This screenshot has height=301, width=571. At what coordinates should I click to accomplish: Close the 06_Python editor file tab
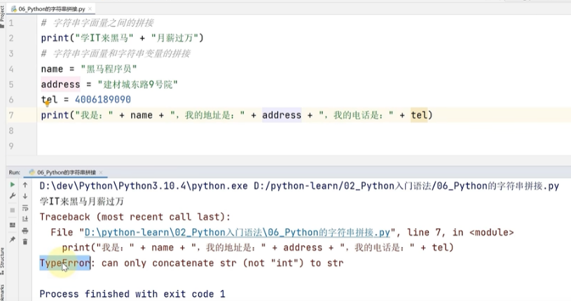[x=90, y=8]
